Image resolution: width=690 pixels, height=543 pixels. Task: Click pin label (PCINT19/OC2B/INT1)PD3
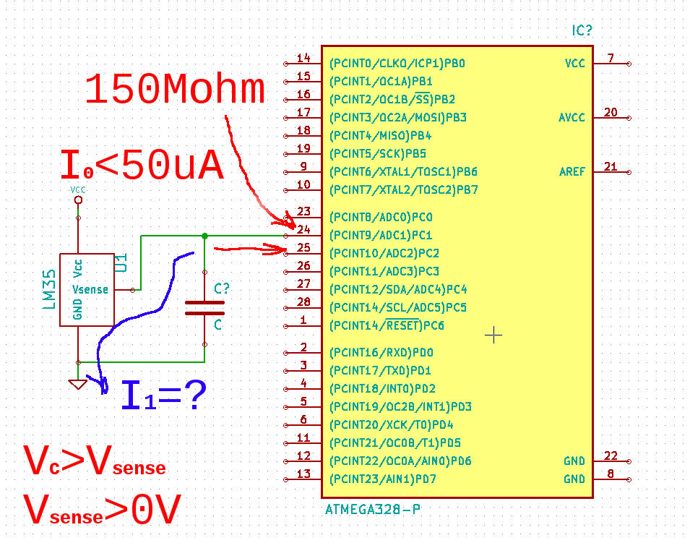(400, 406)
